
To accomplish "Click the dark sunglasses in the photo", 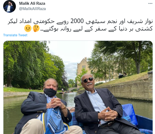I will (88, 80).
